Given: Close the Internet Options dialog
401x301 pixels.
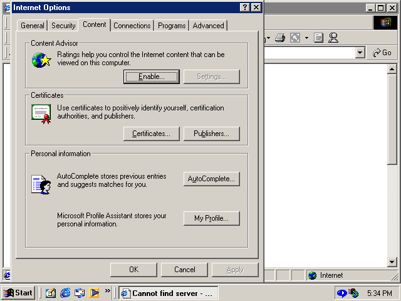Looking at the screenshot, I should (256, 8).
